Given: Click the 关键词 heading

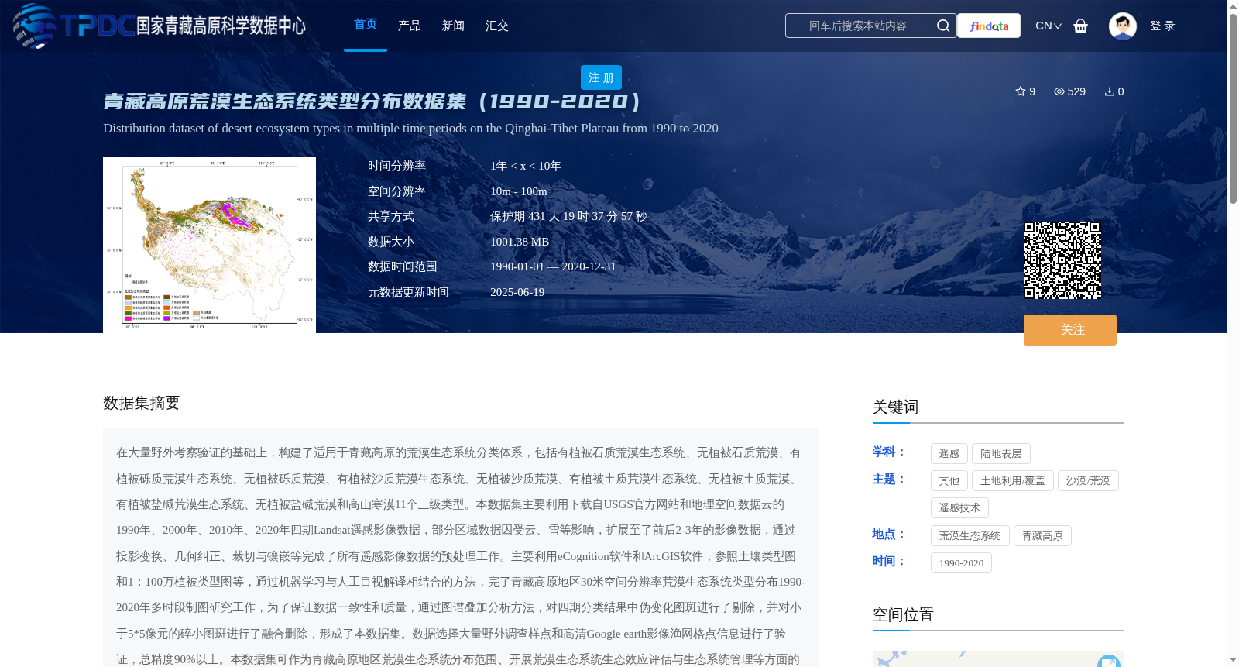Looking at the screenshot, I should click(x=895, y=407).
